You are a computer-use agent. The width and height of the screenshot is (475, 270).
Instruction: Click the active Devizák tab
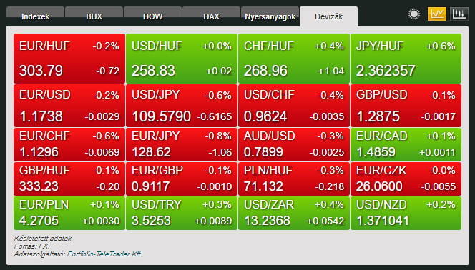click(x=328, y=16)
